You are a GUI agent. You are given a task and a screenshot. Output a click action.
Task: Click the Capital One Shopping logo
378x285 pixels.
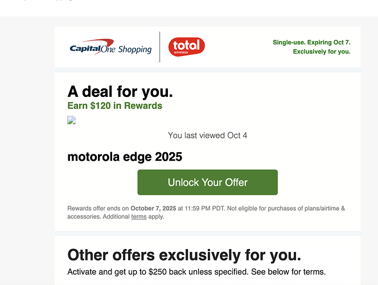[110, 47]
